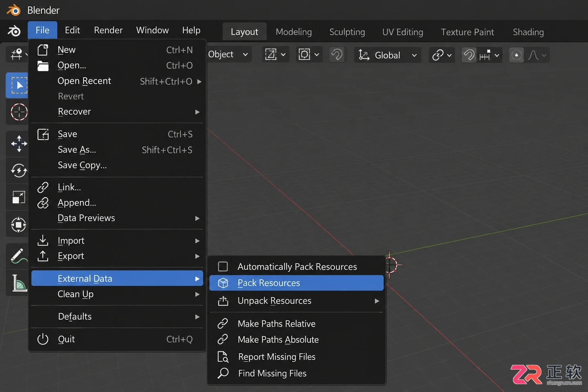Click Append... in File menu
The width and height of the screenshot is (588, 392).
pyautogui.click(x=117, y=203)
